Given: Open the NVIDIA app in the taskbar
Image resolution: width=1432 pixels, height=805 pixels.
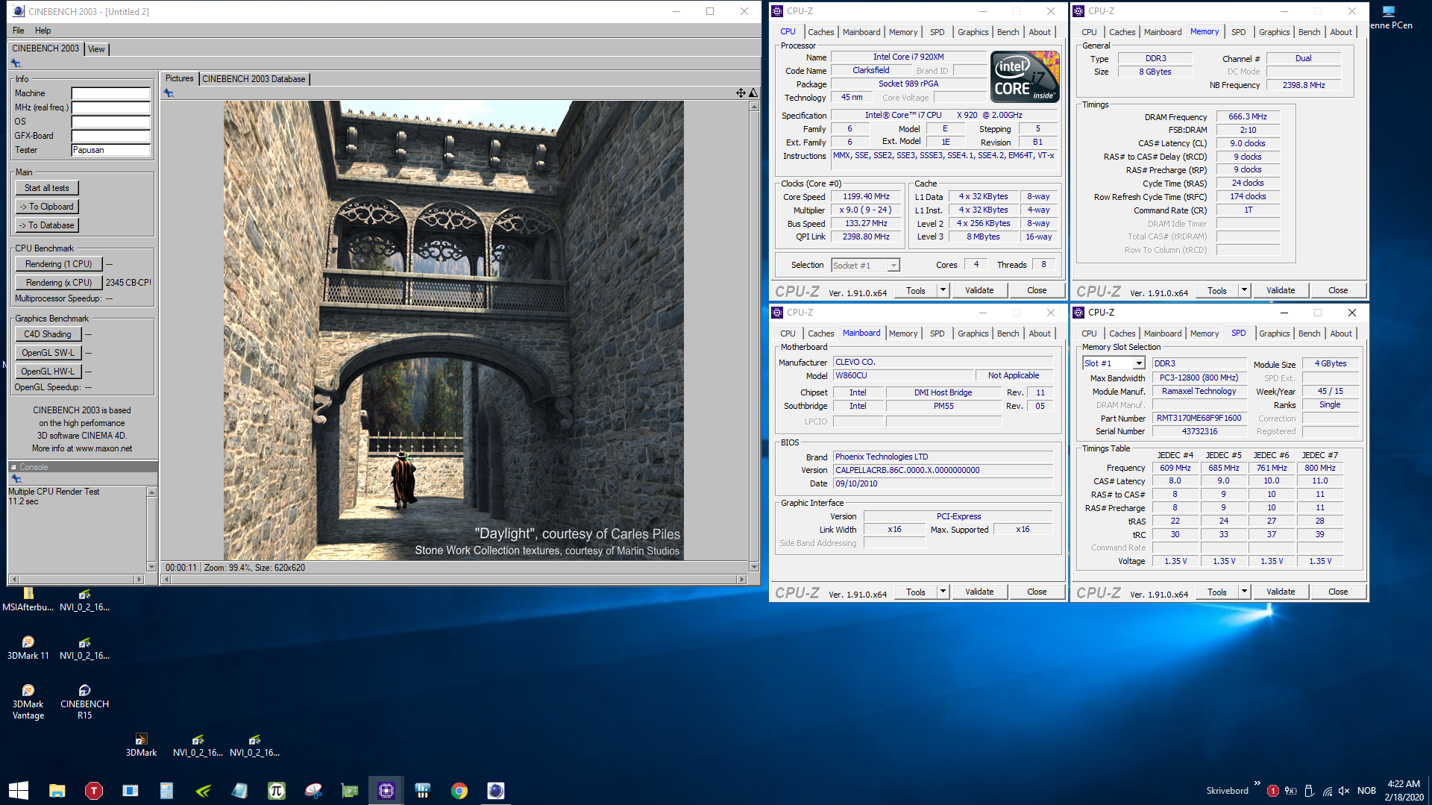Looking at the screenshot, I should coord(203,790).
